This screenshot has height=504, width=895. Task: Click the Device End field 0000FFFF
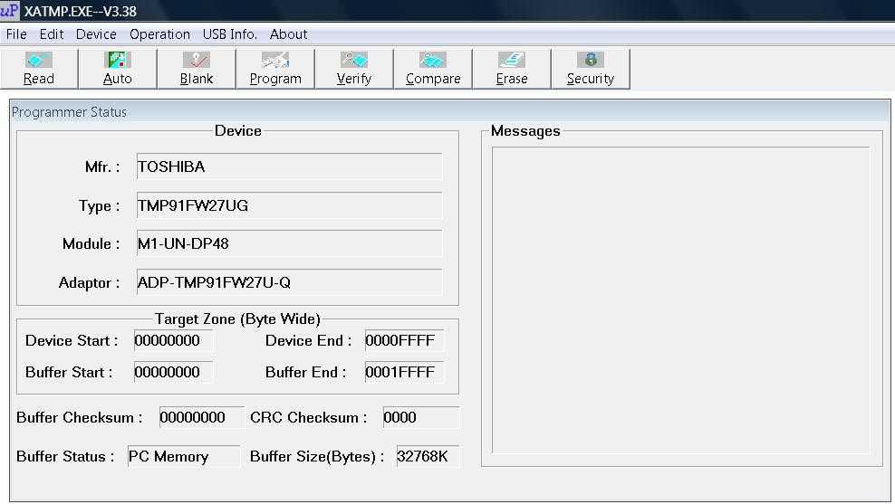pos(405,340)
